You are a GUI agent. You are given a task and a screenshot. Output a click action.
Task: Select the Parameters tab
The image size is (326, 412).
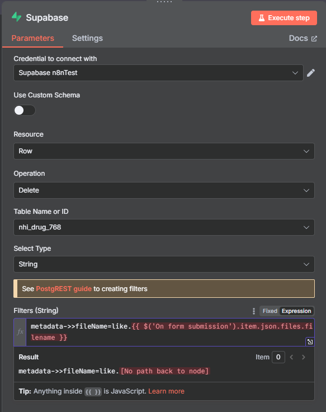33,39
